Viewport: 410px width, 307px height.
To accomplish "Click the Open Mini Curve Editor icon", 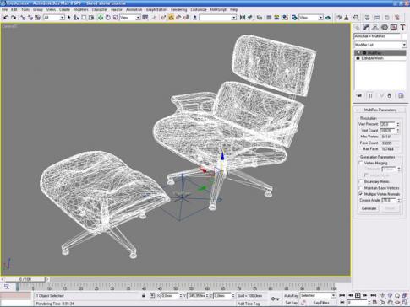I will (x=7, y=287).
